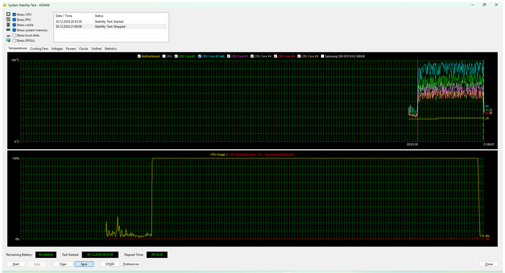Screen dimensions: 505x273
Task: Click the monitor icon beside Stress GPU(s)
Action: (x=9, y=40)
